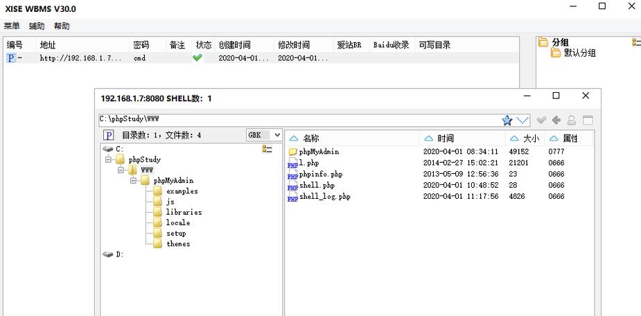Select phpMyAdmin folder in file list
Image resolution: width=641 pixels, height=316 pixels.
[319, 152]
